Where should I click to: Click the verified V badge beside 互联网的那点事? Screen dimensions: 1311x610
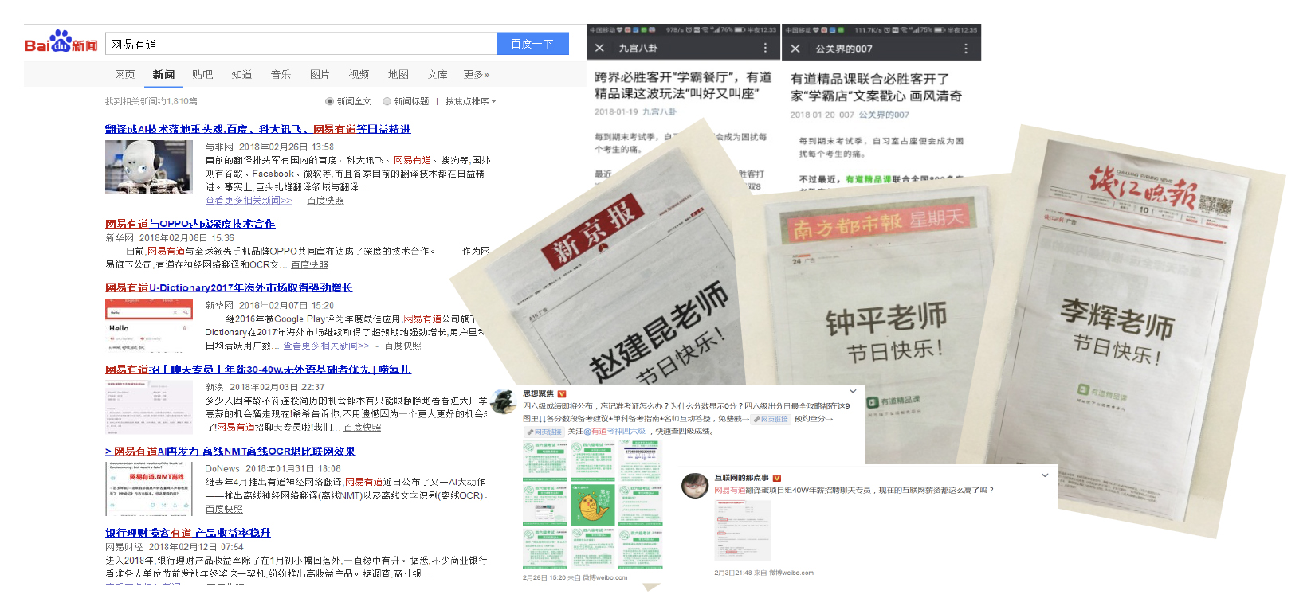(776, 478)
